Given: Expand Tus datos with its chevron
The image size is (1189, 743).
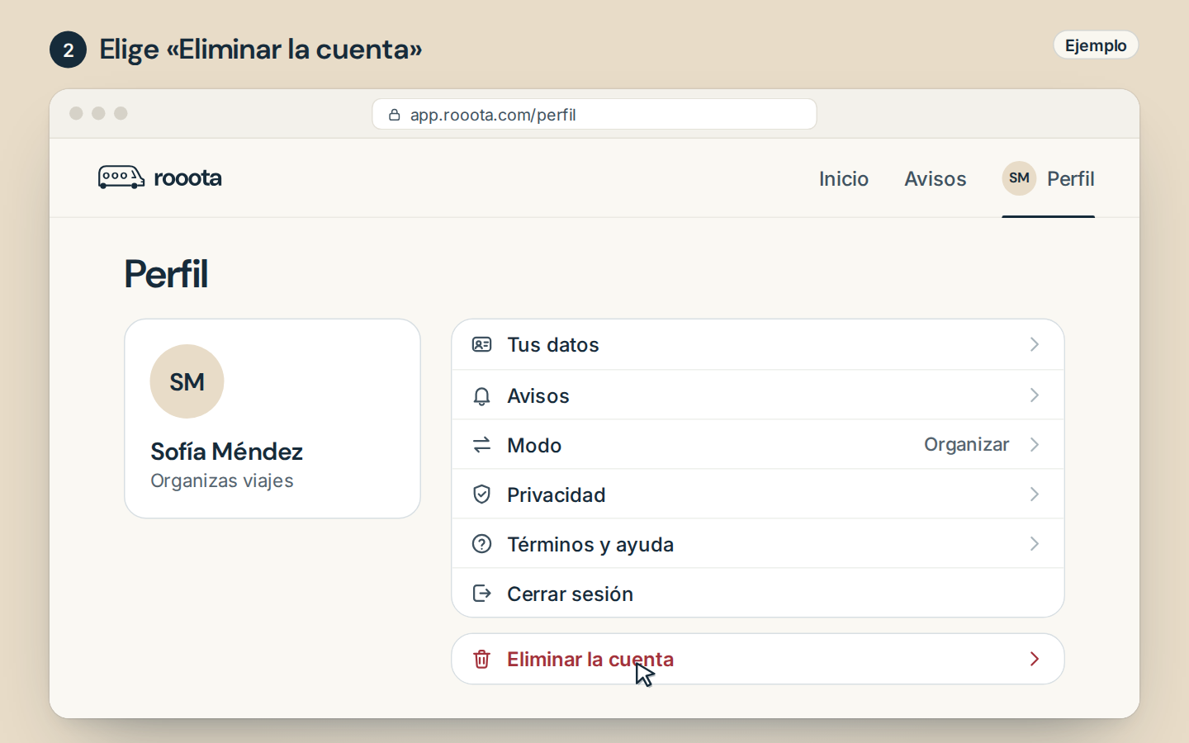Looking at the screenshot, I should tap(1034, 344).
